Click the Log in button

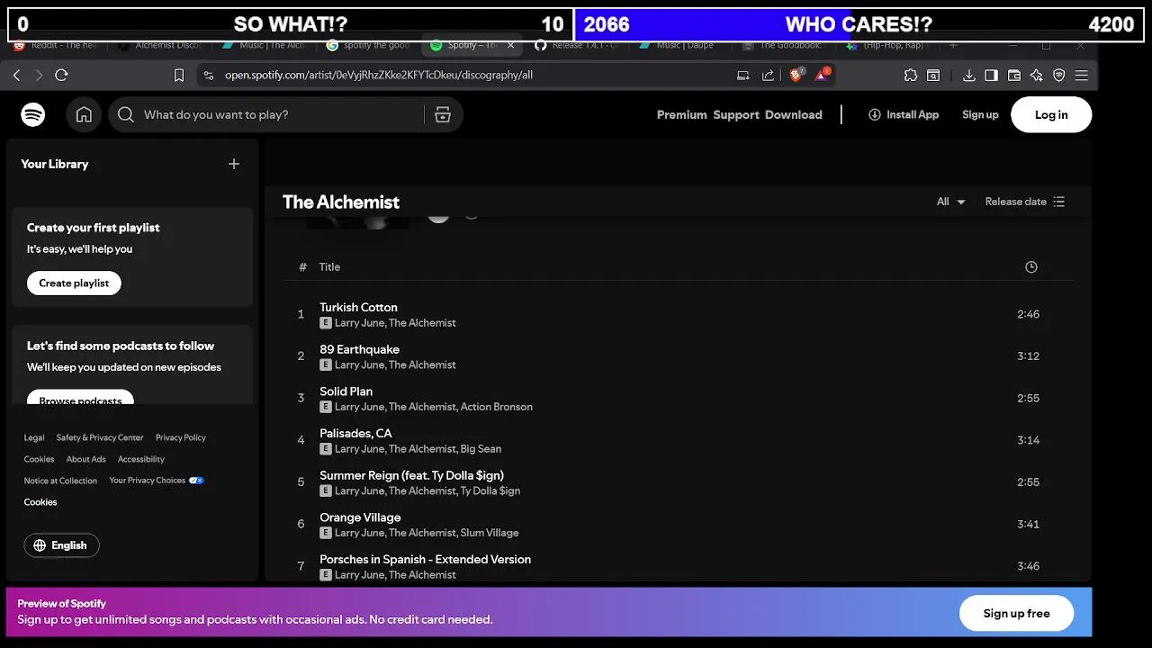[x=1051, y=114]
